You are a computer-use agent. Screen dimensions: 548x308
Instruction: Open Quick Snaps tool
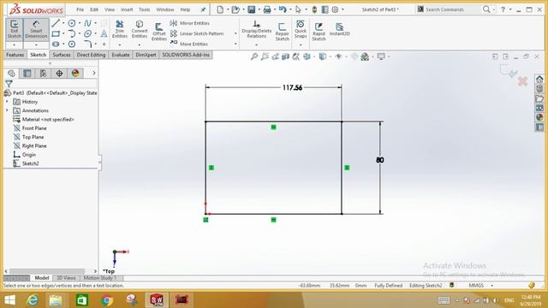[x=301, y=29]
